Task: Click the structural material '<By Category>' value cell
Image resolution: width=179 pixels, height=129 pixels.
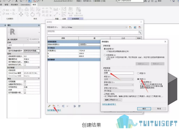Action: 89,44
